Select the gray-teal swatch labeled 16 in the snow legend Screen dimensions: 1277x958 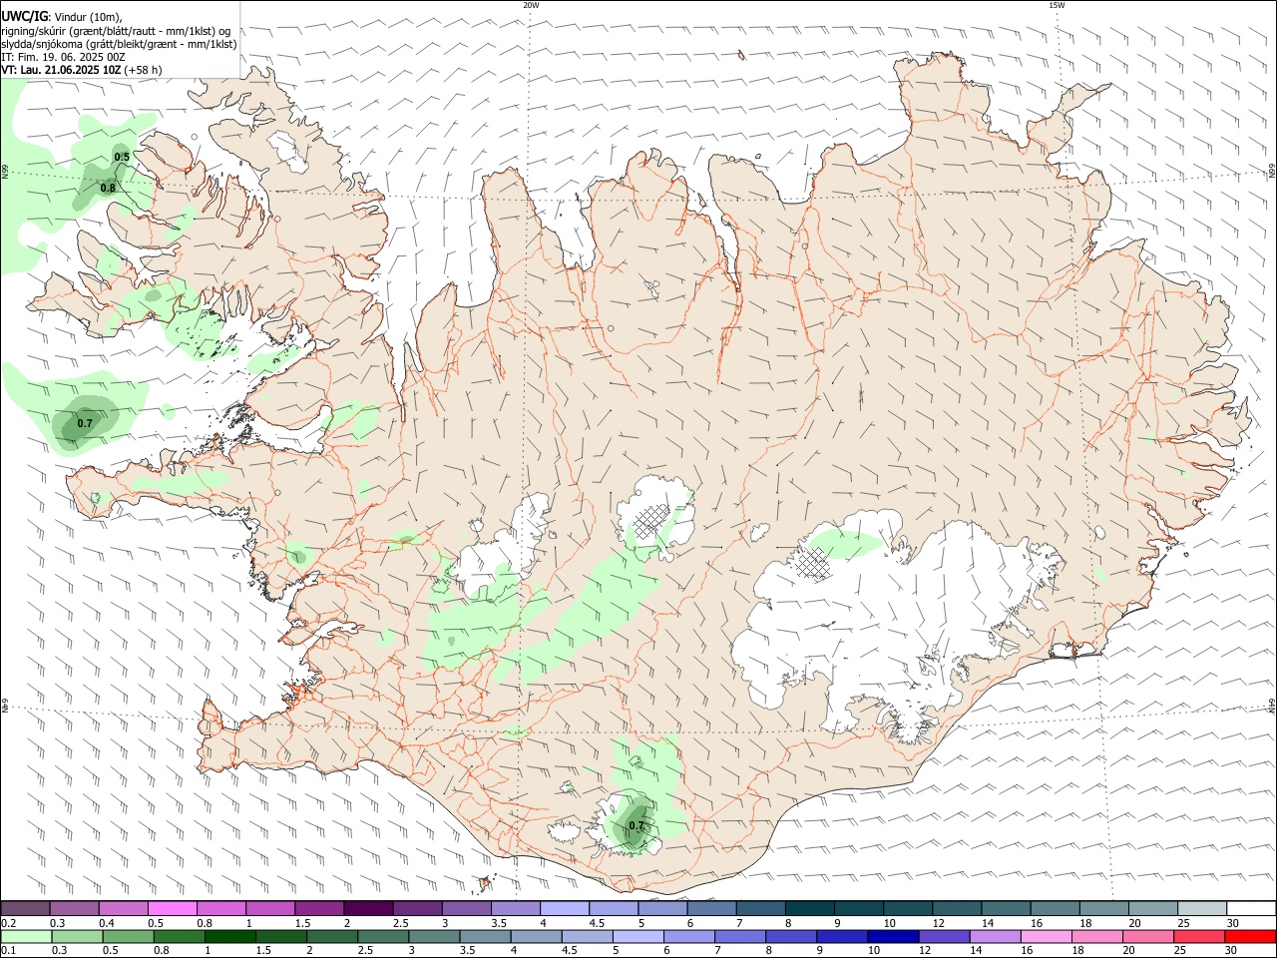pos(1054,908)
